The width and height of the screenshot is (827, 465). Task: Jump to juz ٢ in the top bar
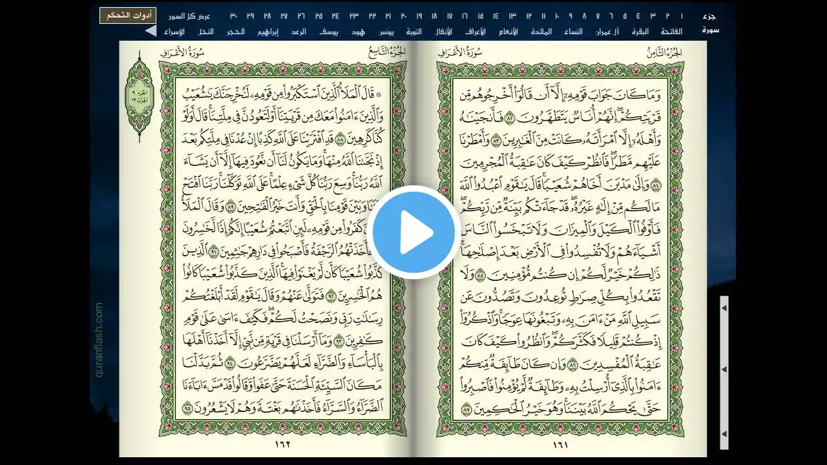(668, 15)
